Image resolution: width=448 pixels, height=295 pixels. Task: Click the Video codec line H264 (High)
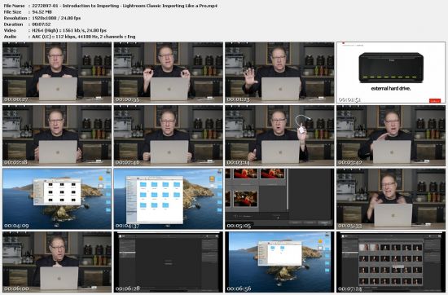click(55, 30)
